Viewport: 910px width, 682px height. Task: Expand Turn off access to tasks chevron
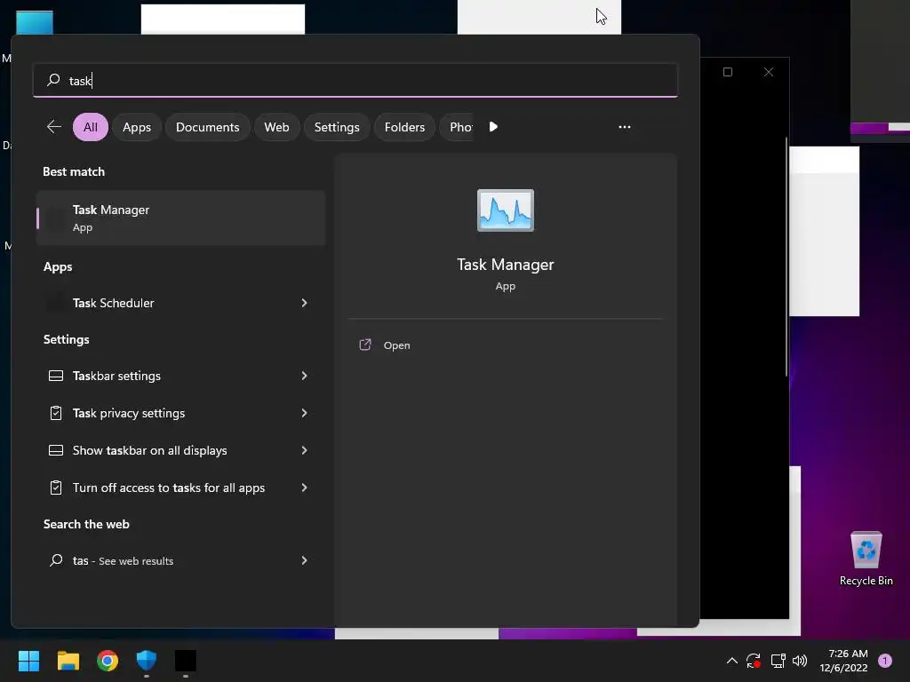304,488
